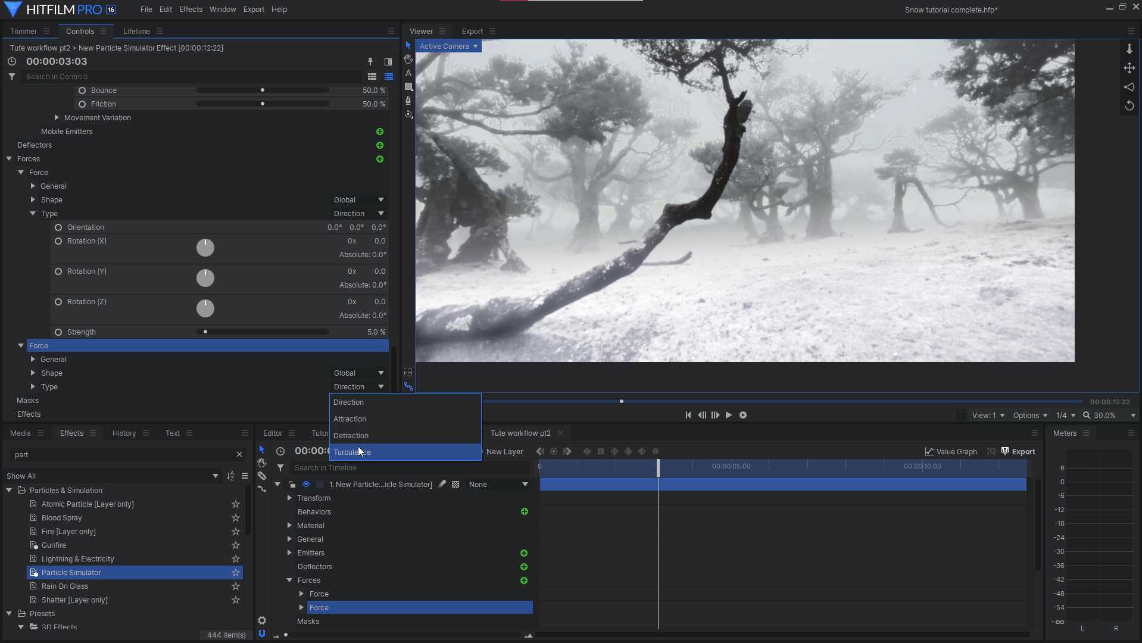Open the first Force Type dropdown
The width and height of the screenshot is (1142, 643).
pyautogui.click(x=358, y=213)
